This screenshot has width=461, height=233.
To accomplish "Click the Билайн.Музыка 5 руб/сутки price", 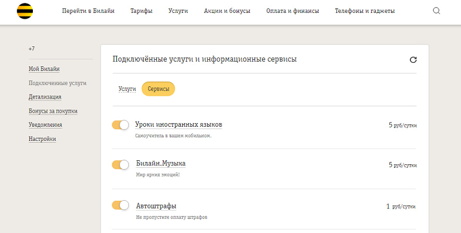I will point(403,165).
